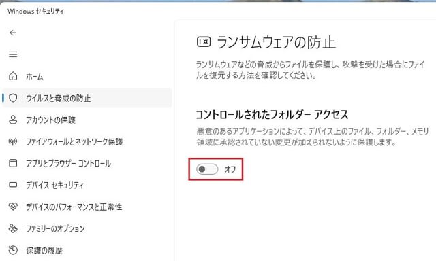Click the family icon for ファミリーのオプション

click(13, 228)
